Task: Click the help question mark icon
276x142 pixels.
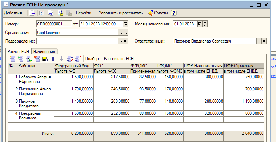Action: (x=174, y=13)
